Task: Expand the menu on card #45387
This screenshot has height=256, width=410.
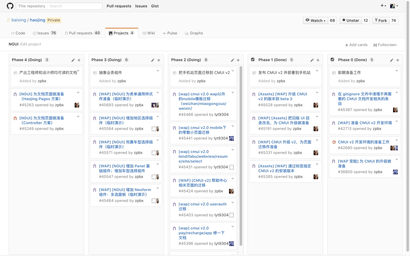Action: pos(397,93)
